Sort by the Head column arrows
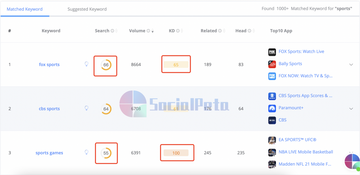The width and height of the screenshot is (360, 175). click(x=254, y=31)
